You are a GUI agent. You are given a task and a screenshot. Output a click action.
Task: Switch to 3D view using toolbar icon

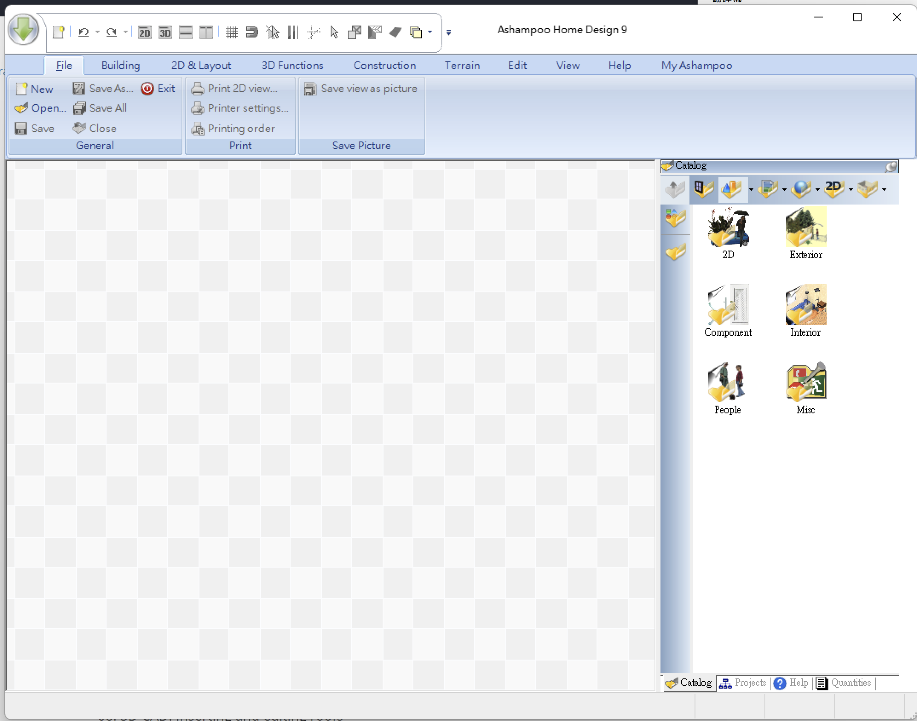coord(165,32)
